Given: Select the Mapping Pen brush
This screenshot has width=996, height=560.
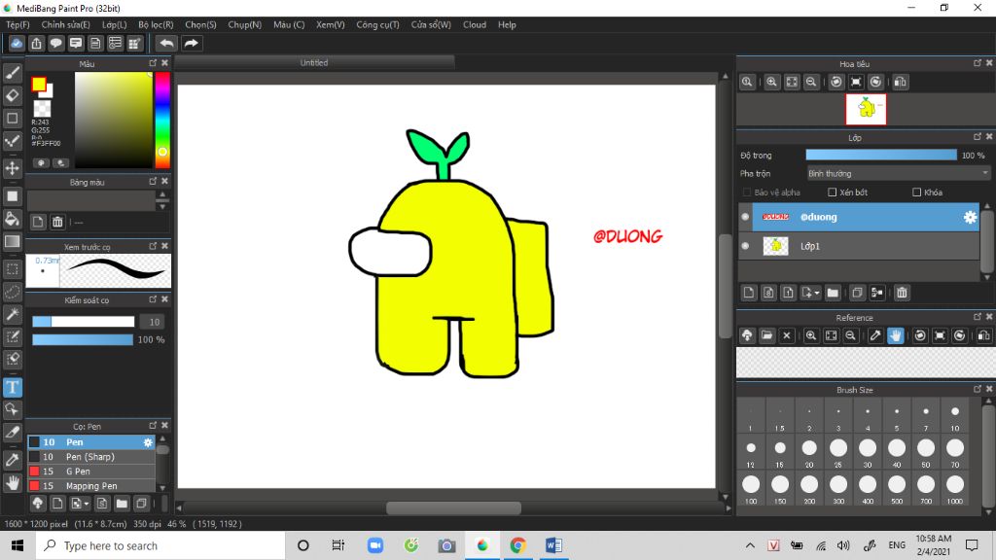Looking at the screenshot, I should click(90, 486).
